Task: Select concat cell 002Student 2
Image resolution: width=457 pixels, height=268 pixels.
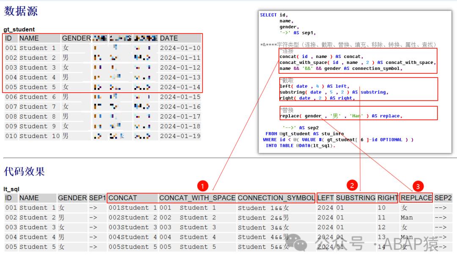Action: [x=132, y=218]
